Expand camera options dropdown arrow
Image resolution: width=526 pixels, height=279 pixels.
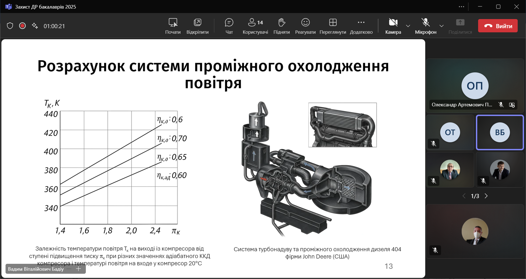tap(408, 26)
